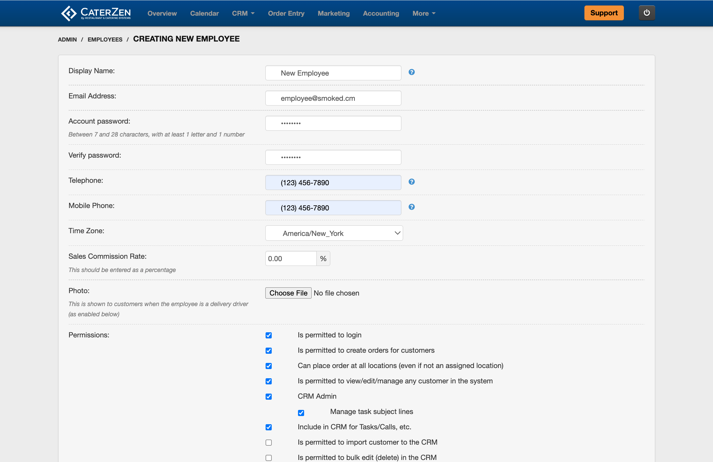Open help icon beside Mobile Phone field
713x462 pixels.
412,207
